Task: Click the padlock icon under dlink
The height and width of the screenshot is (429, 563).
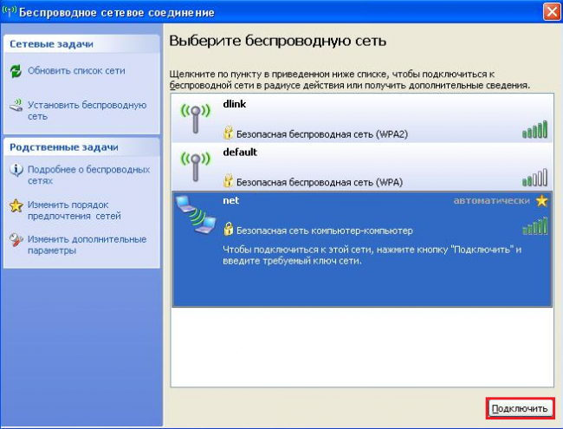Action: pyautogui.click(x=229, y=133)
